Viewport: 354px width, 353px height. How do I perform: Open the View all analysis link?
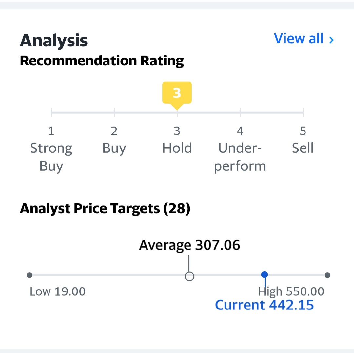click(x=304, y=39)
